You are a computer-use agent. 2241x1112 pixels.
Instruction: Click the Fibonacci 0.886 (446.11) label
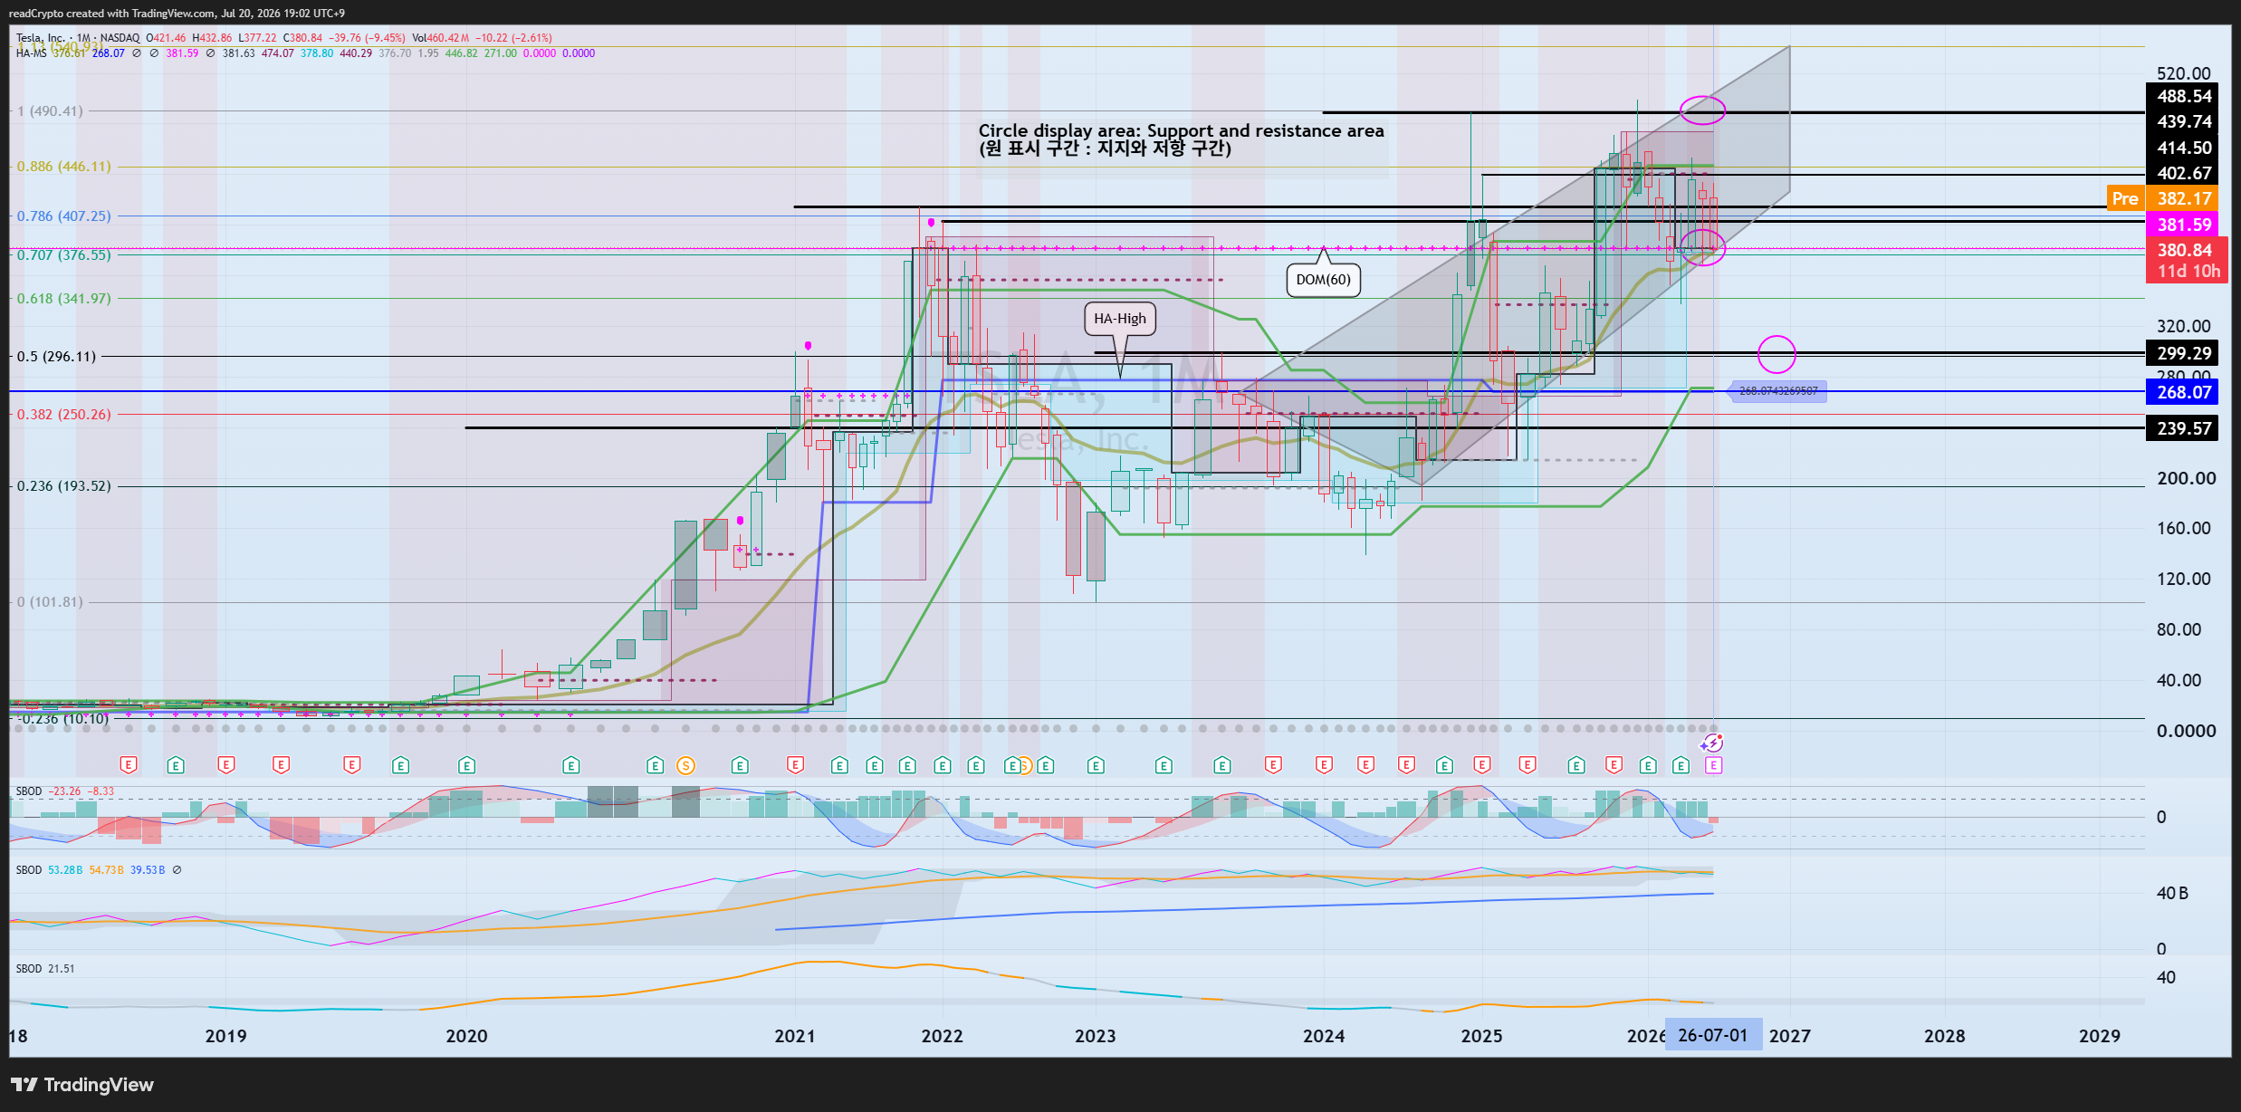click(64, 167)
